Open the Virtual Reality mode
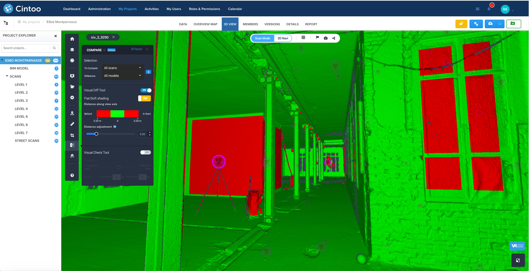The image size is (529, 271). click(517, 246)
